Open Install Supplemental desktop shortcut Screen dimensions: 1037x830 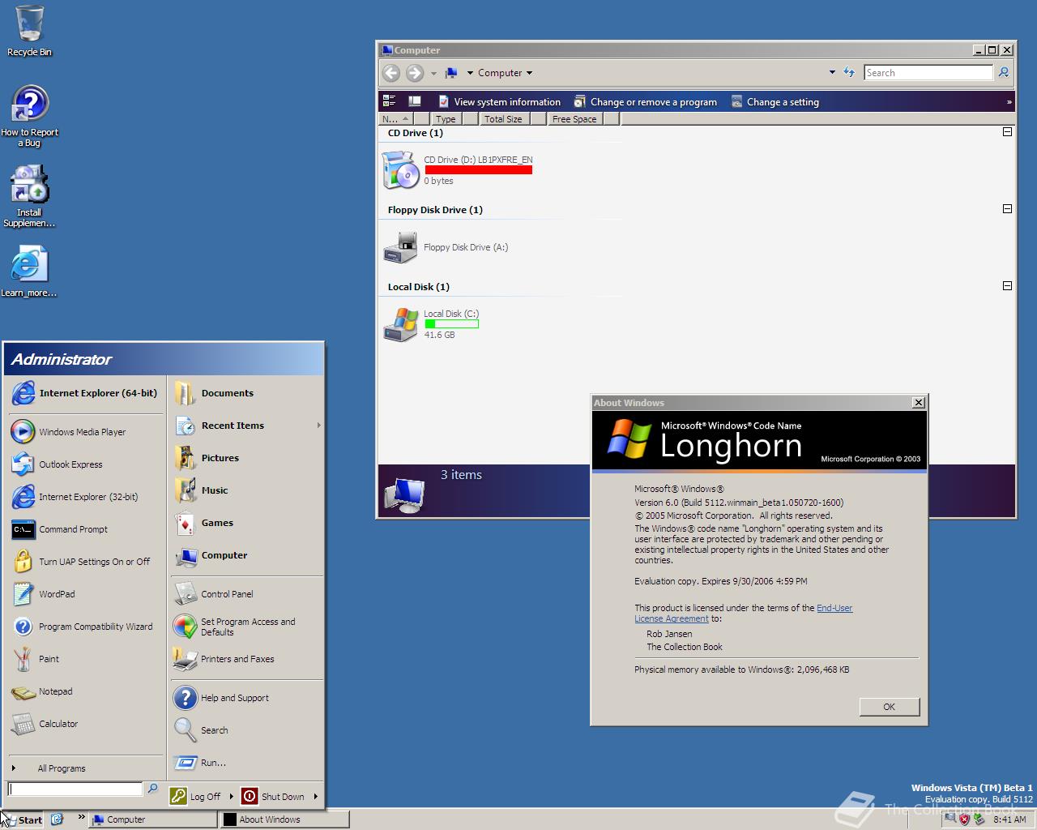29,195
